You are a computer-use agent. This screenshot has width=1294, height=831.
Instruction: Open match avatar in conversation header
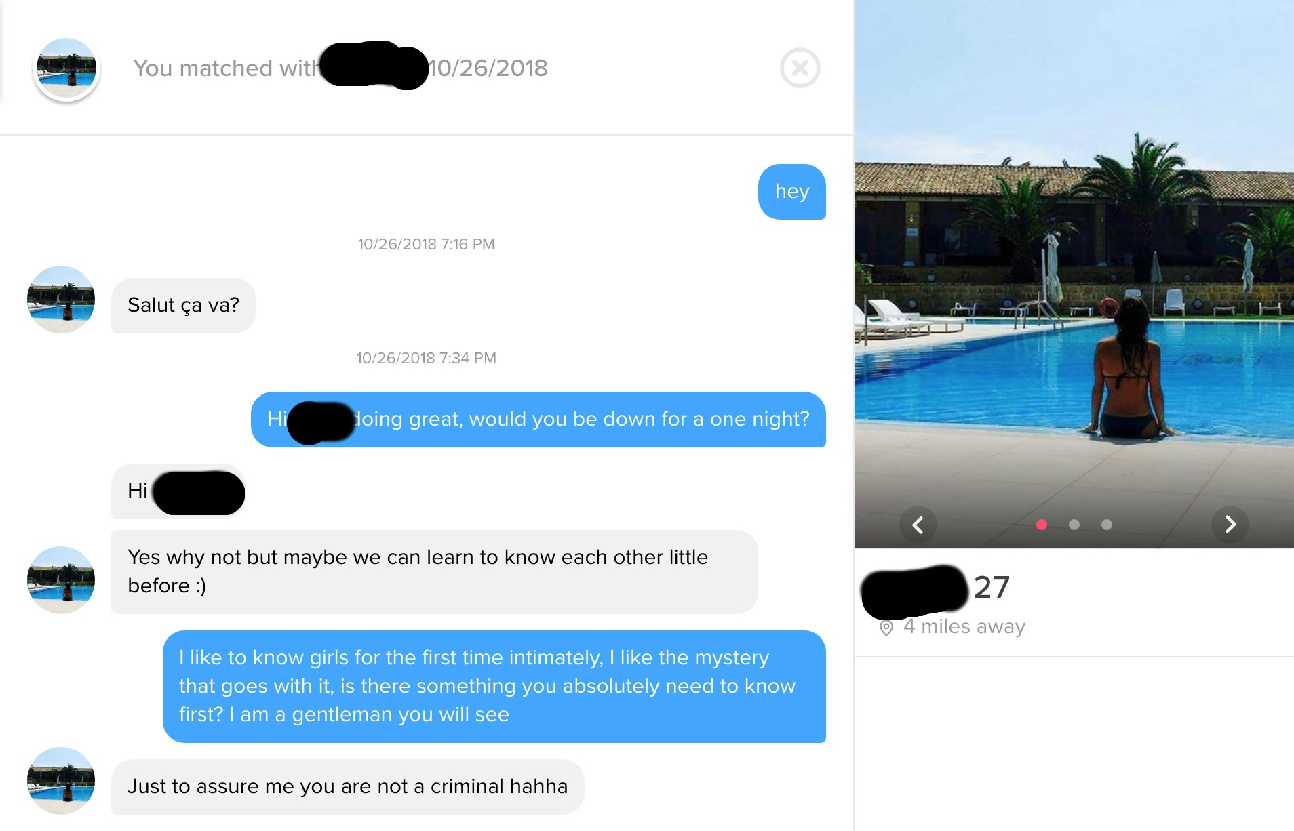pos(66,68)
